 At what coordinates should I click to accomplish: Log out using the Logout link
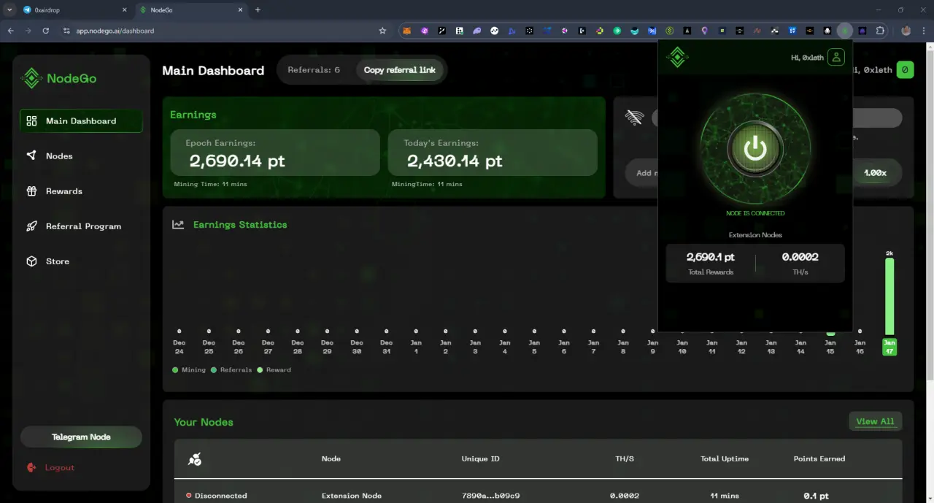point(50,468)
